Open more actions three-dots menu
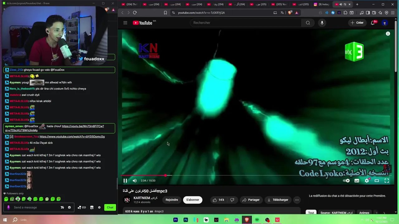399x224 pixels. tap(297, 200)
